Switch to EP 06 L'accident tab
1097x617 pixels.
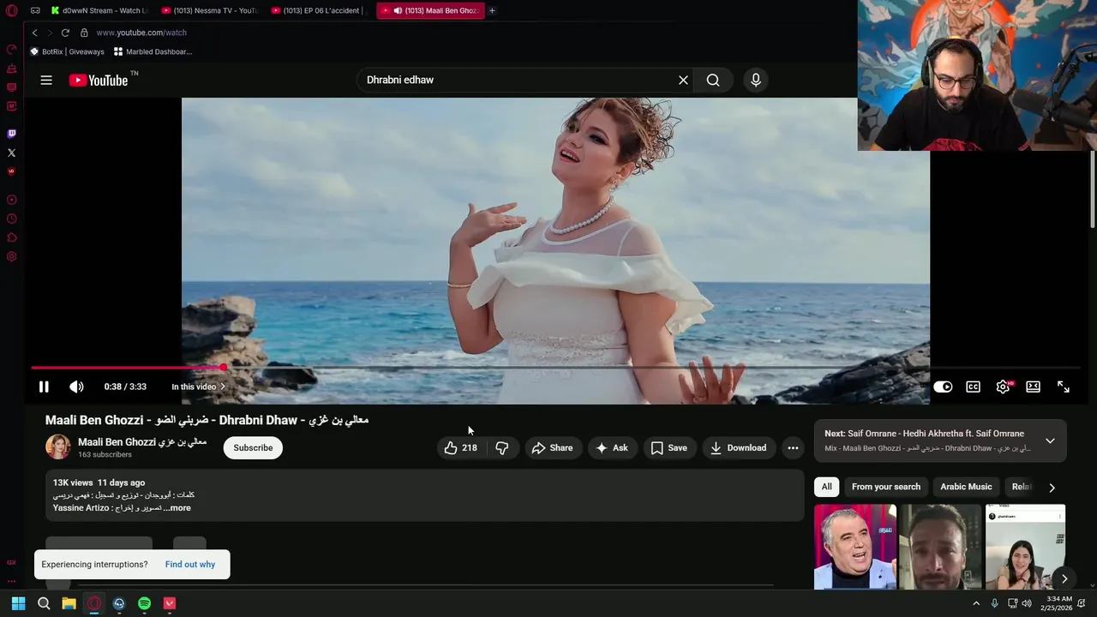click(319, 10)
